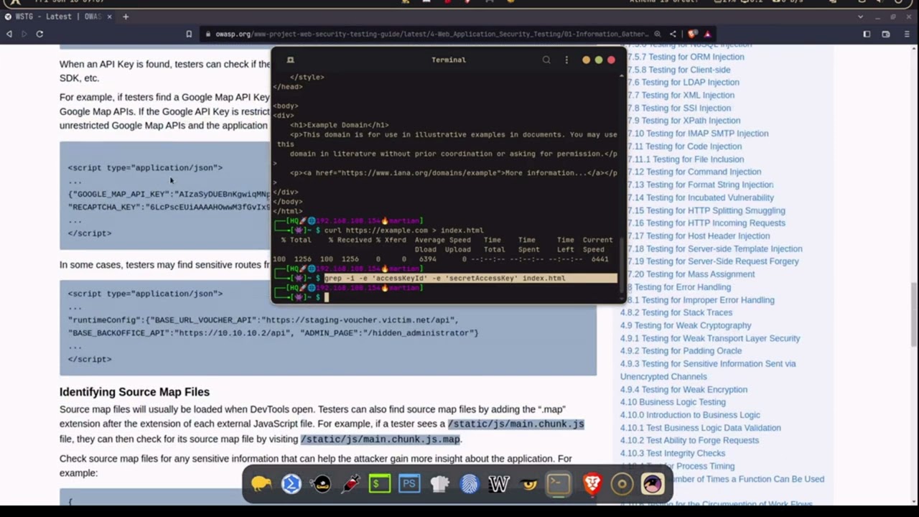This screenshot has width=919, height=517.
Task: Click the curl https://example.com command line
Action: tap(403, 230)
